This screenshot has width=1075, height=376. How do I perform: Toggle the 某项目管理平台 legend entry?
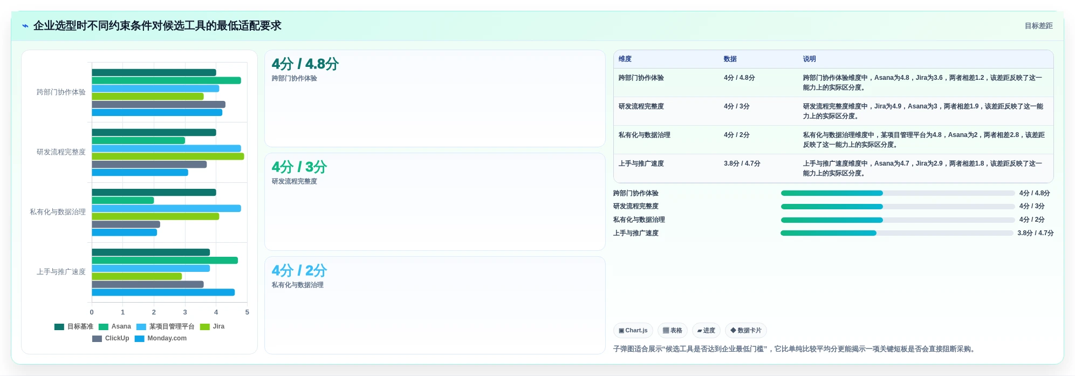165,327
